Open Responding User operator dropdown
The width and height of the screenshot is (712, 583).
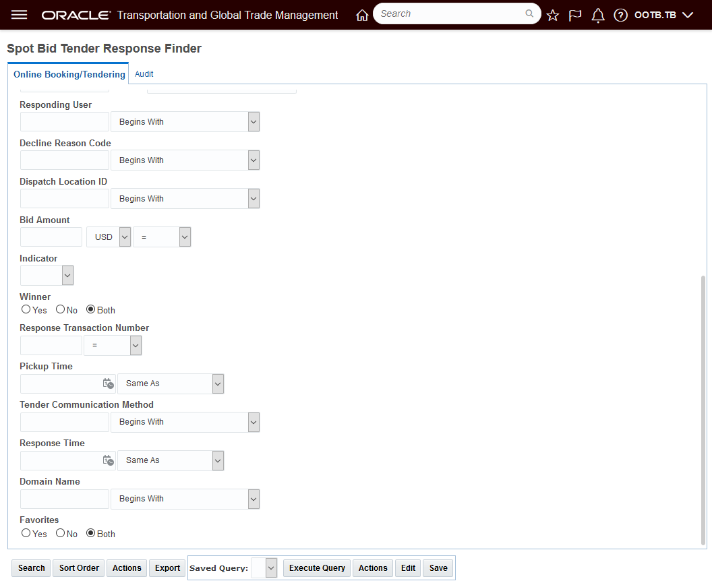click(185, 122)
